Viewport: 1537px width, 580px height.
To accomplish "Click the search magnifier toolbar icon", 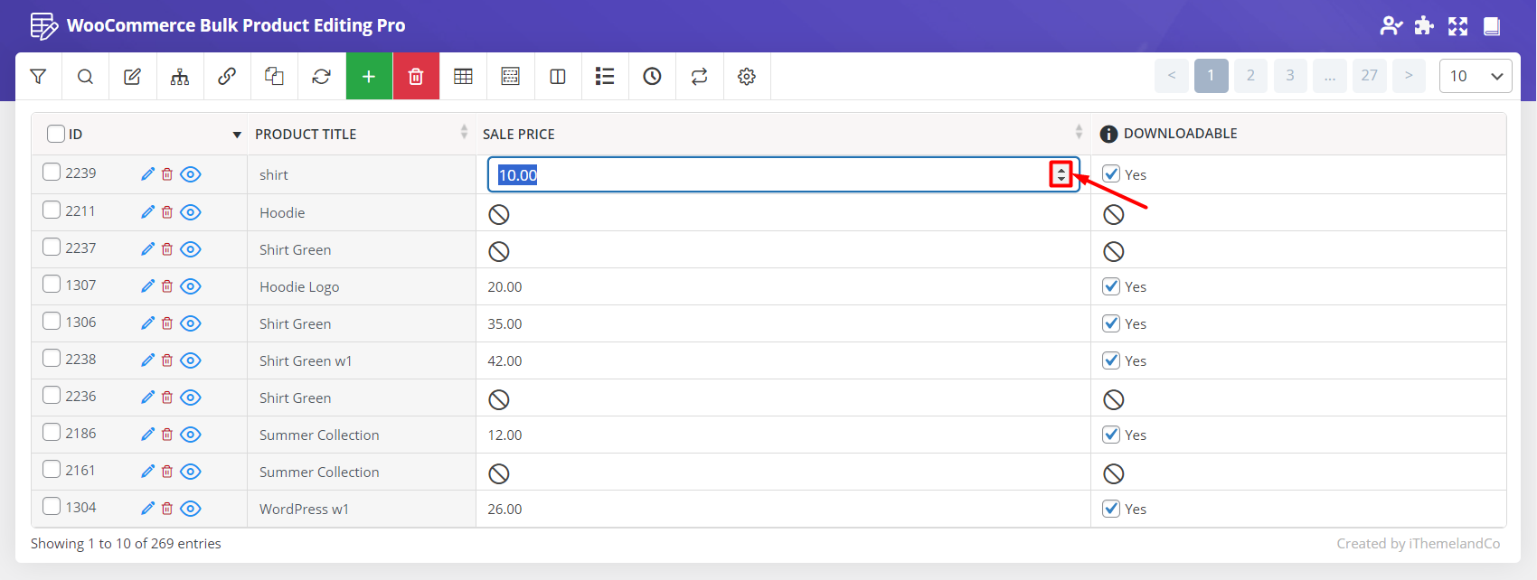I will 85,77.
